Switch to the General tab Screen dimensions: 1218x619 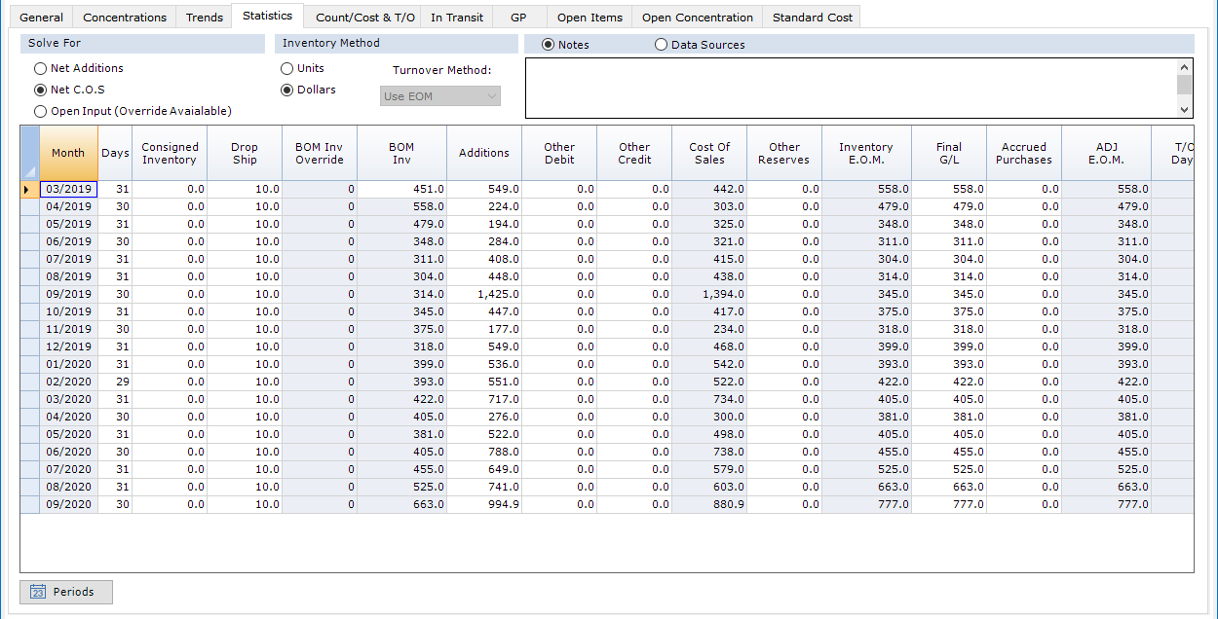click(41, 17)
